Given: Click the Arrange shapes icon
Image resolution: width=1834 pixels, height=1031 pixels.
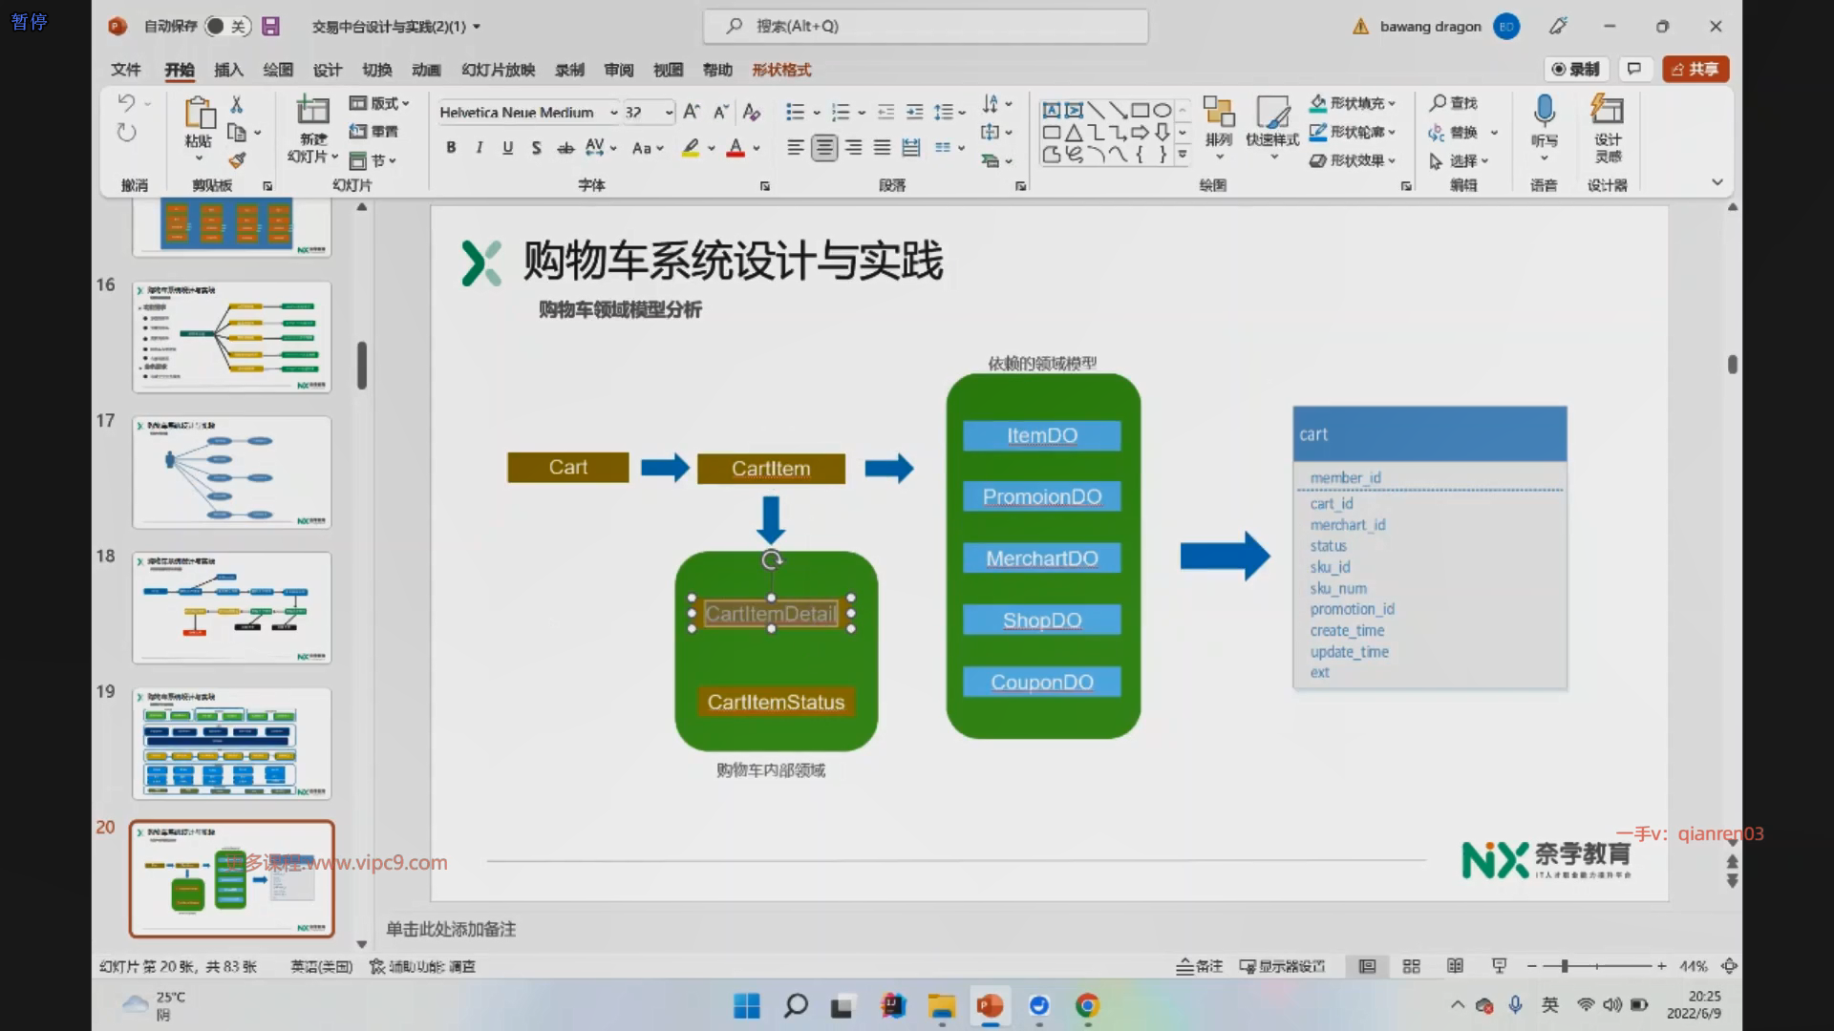Looking at the screenshot, I should click(1218, 113).
